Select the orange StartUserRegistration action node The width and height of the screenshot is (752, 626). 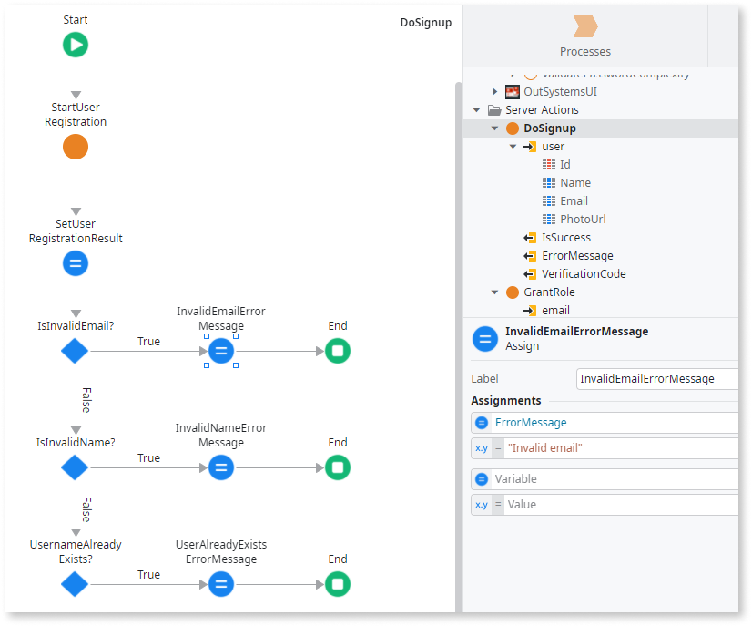(x=76, y=147)
